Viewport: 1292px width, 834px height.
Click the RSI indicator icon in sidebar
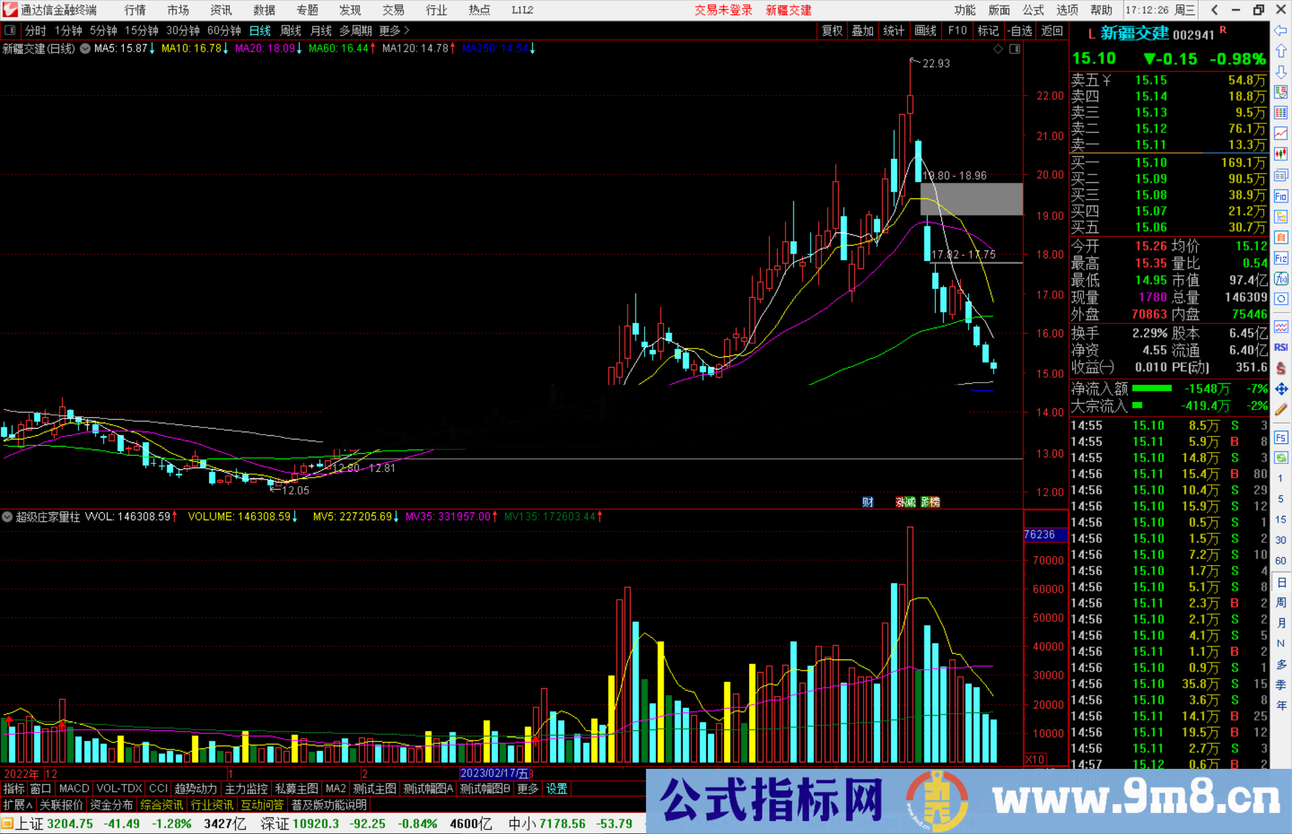(1281, 347)
